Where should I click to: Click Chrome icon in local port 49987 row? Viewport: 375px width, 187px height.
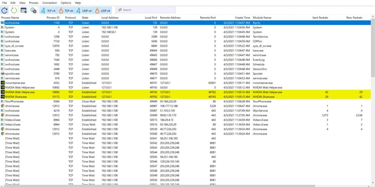pyautogui.click(x=2, y=106)
